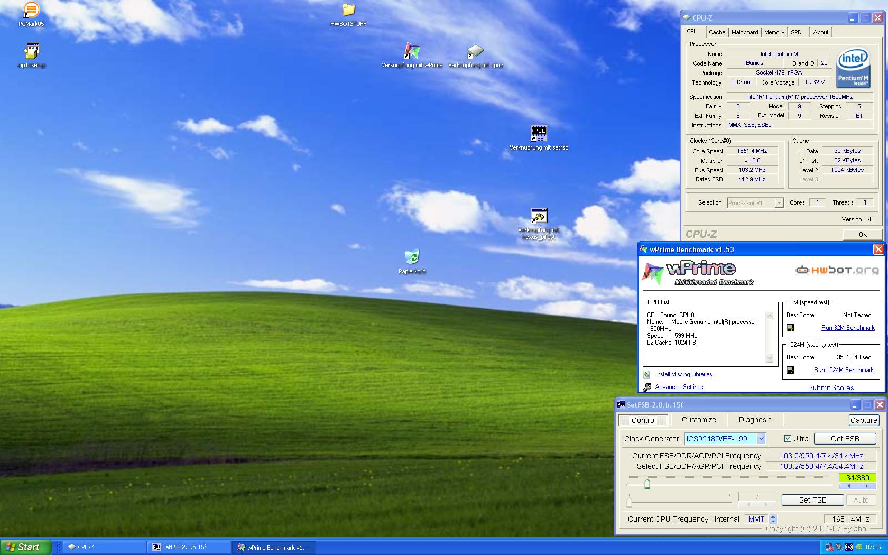Switch to the Cache tab in CPU-Z
This screenshot has width=888, height=555.
pos(717,32)
